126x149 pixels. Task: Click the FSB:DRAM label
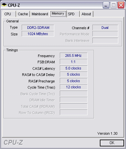click(x=46, y=62)
